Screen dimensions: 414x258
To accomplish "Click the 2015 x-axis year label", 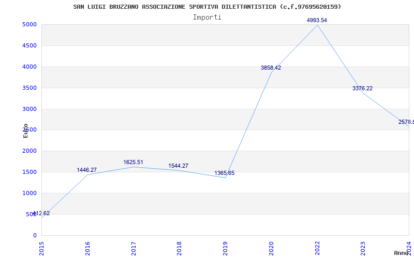I will pyautogui.click(x=41, y=249).
